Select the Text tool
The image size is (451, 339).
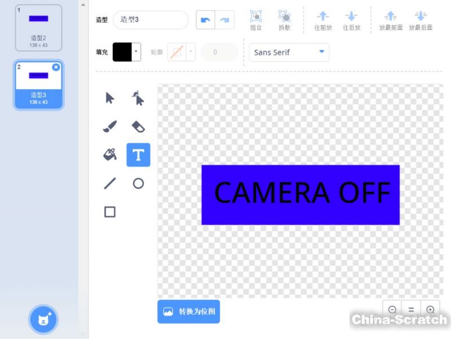point(138,155)
